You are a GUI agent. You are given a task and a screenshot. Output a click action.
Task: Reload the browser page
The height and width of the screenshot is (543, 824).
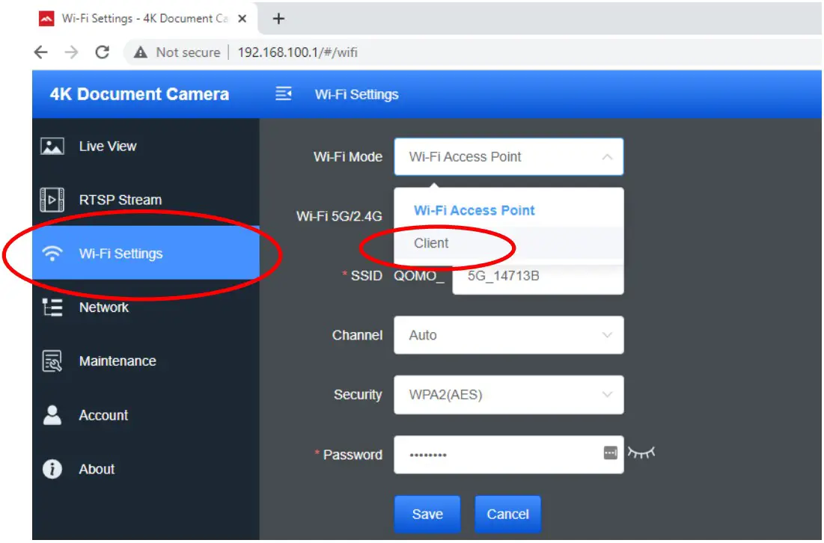coord(103,52)
